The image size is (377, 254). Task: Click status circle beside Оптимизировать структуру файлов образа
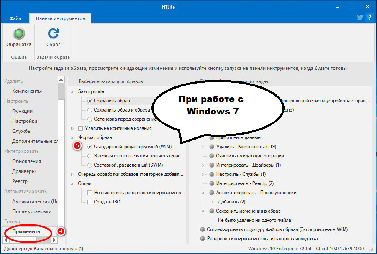[203, 229]
